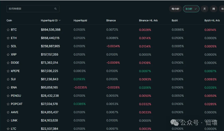224x131 pixels.
Task: Add POPCAT to favorites star
Action: [x=8, y=104]
